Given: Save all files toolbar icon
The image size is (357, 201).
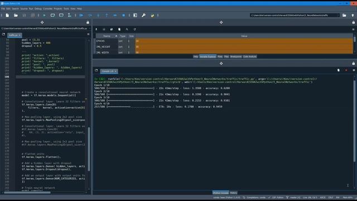Looking at the screenshot, I should pos(32,15).
